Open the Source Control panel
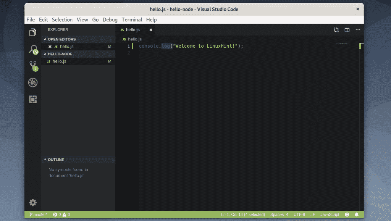 [33, 65]
